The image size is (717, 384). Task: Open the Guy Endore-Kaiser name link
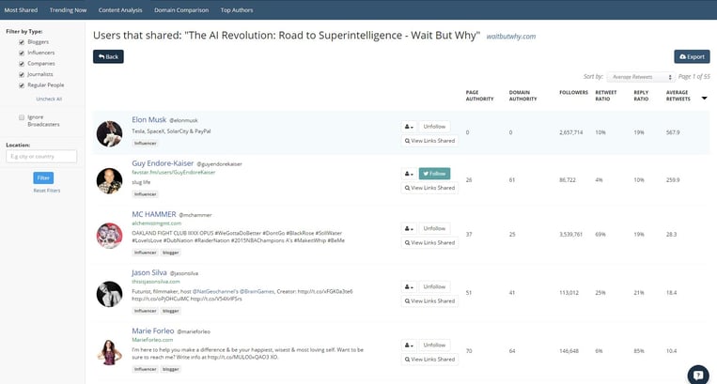point(163,163)
